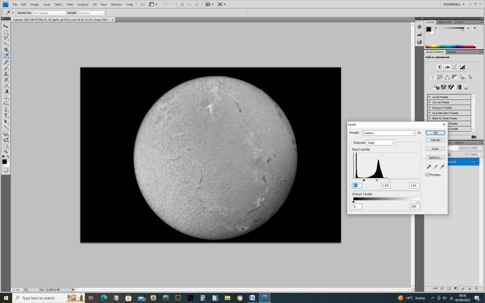The height and width of the screenshot is (303, 485).
Task: Click the input levels white point slider
Action: 389,180
